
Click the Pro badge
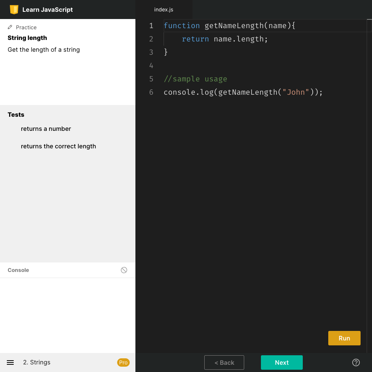click(123, 362)
